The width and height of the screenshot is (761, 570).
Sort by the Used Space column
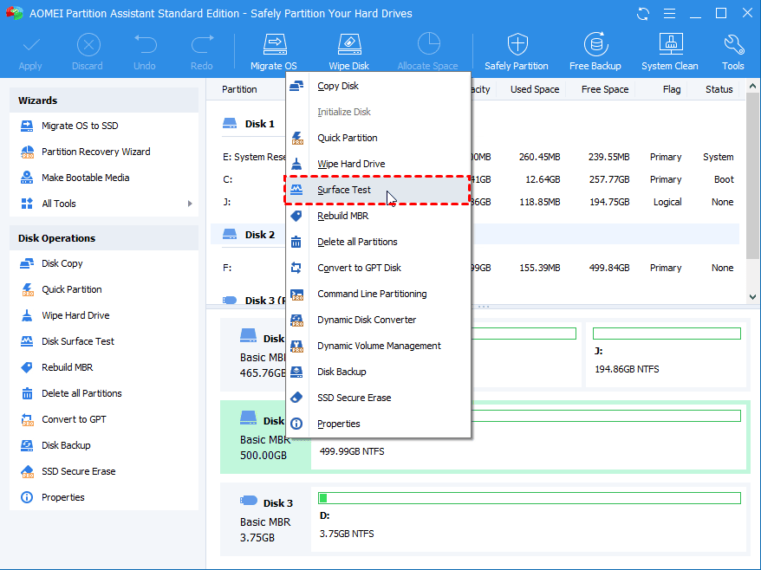535,89
